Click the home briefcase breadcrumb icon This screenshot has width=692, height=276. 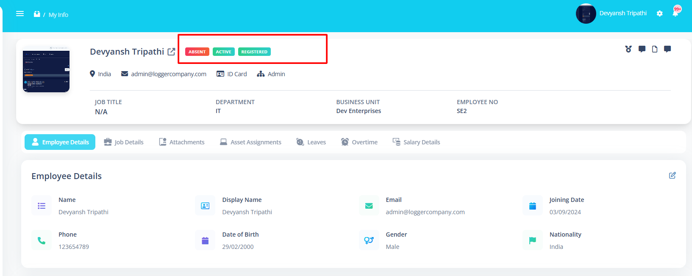(37, 14)
